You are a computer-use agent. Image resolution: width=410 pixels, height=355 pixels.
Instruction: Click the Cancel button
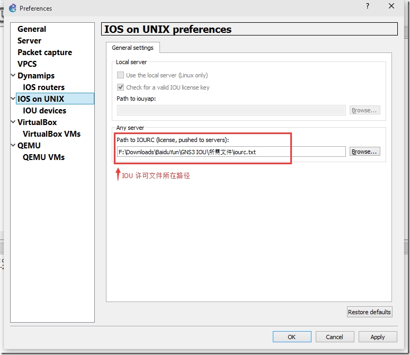coord(334,336)
